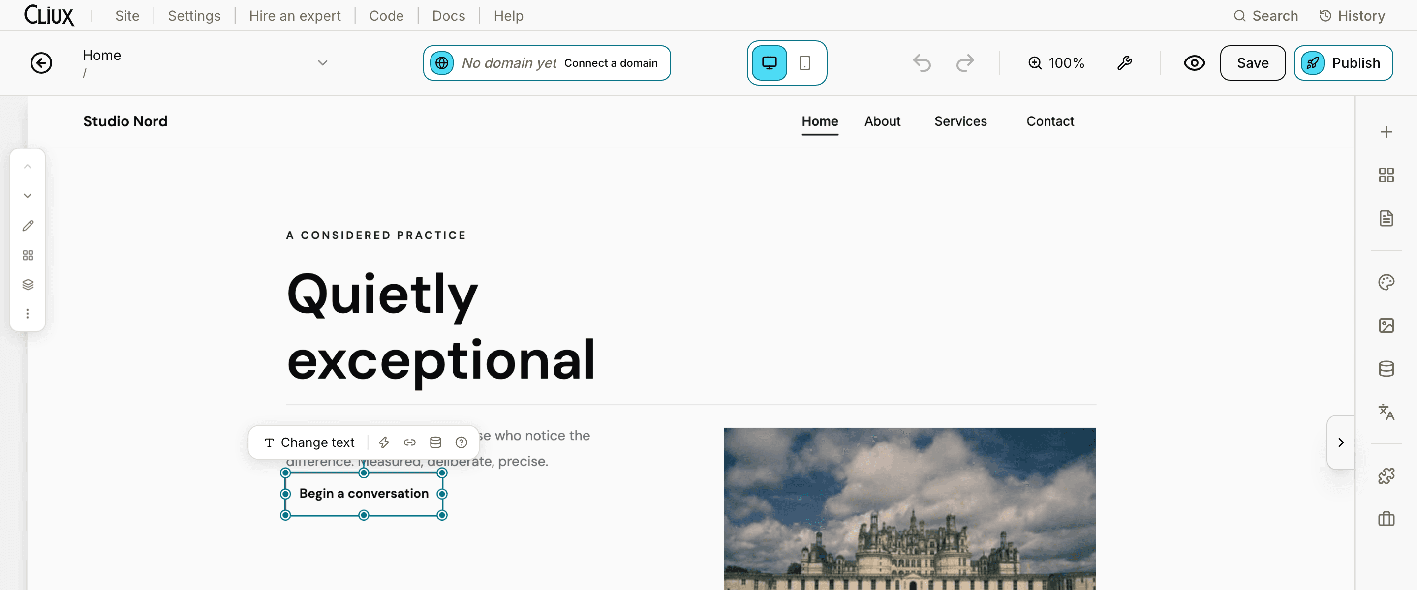
Task: Expand the right side panel arrow
Action: (1341, 442)
